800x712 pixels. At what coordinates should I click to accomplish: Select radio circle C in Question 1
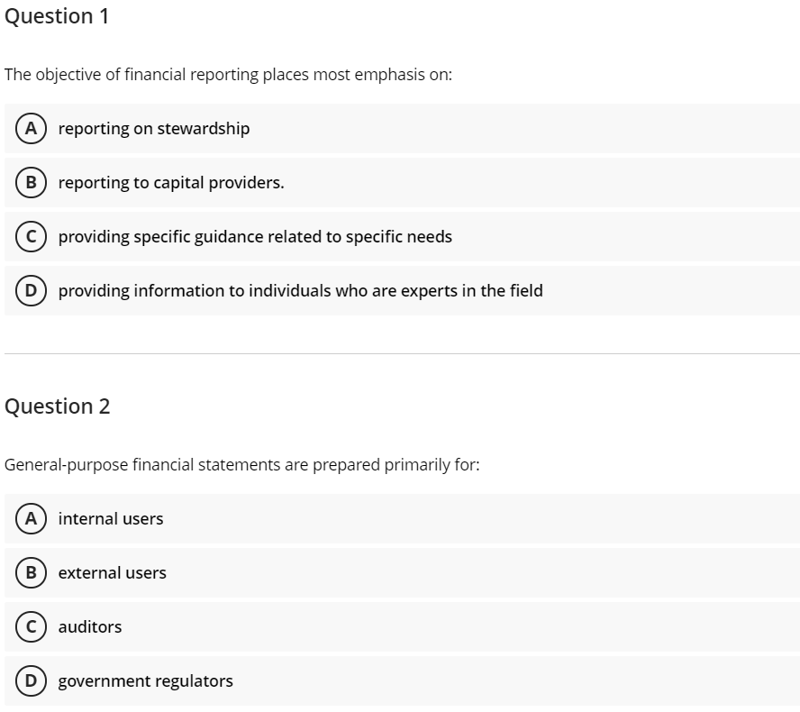30,237
